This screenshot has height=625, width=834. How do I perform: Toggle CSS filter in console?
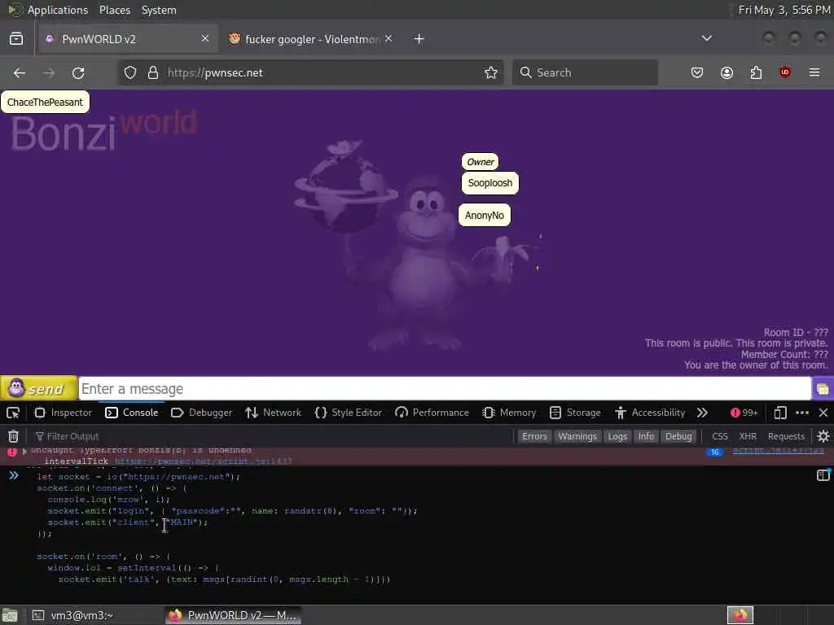720,436
